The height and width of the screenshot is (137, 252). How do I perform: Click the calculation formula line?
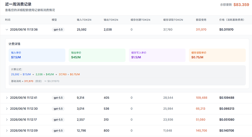coord(46,74)
